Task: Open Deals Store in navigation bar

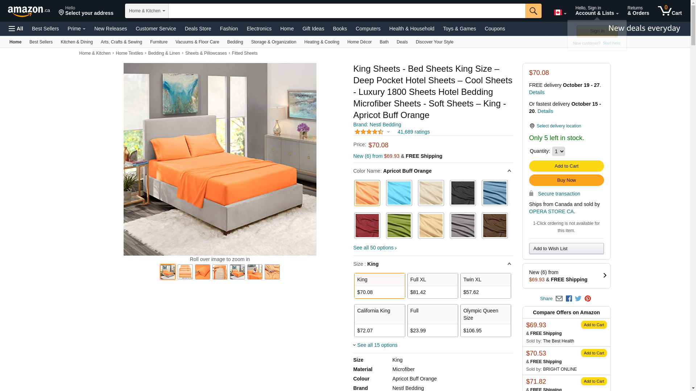Action: (x=198, y=29)
